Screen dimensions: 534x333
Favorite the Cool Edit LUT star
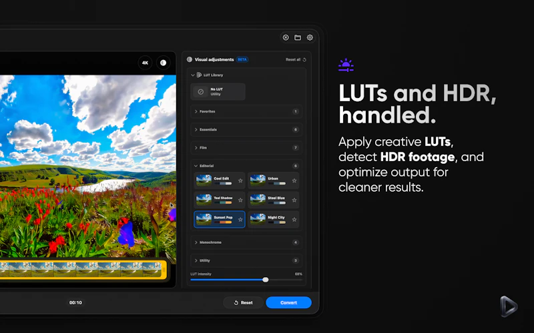pos(240,180)
